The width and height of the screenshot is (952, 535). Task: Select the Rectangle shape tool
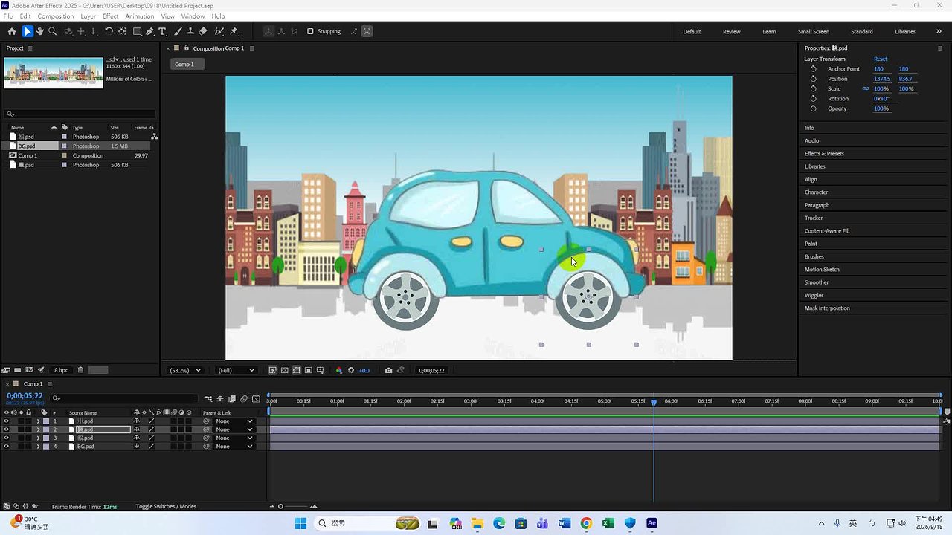coord(138,31)
